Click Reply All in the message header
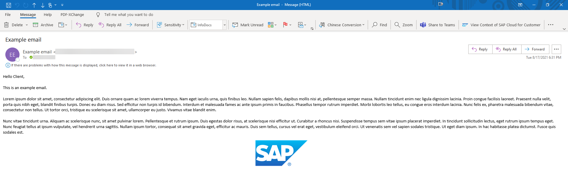568x177 pixels. click(x=507, y=49)
